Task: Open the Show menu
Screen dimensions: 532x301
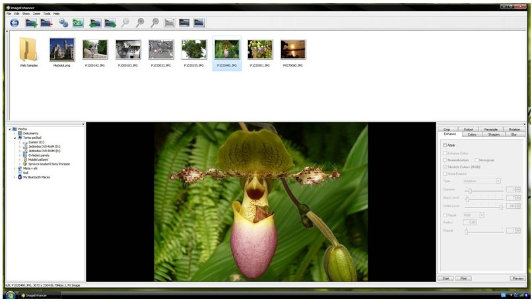Action: point(26,14)
